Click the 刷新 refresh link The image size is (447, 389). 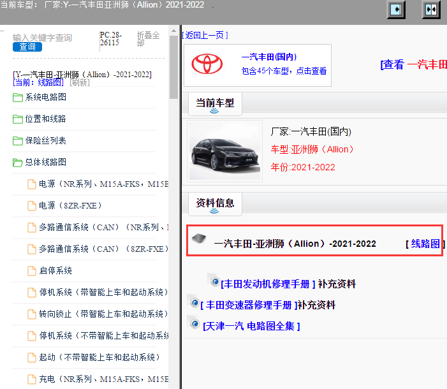(x=80, y=82)
